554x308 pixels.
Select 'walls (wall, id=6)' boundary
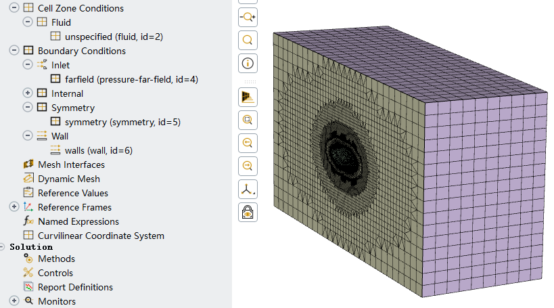(99, 150)
